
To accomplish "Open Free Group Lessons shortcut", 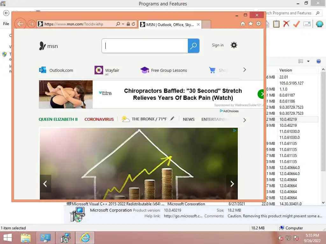I will (x=164, y=70).
